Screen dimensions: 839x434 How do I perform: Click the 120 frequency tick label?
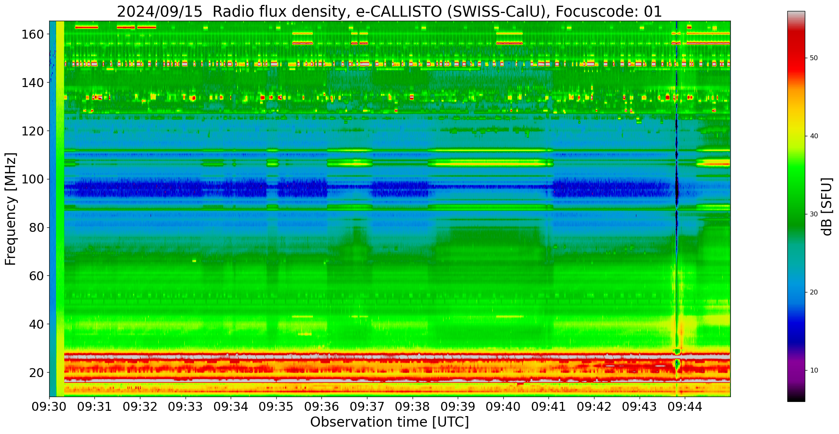click(33, 131)
